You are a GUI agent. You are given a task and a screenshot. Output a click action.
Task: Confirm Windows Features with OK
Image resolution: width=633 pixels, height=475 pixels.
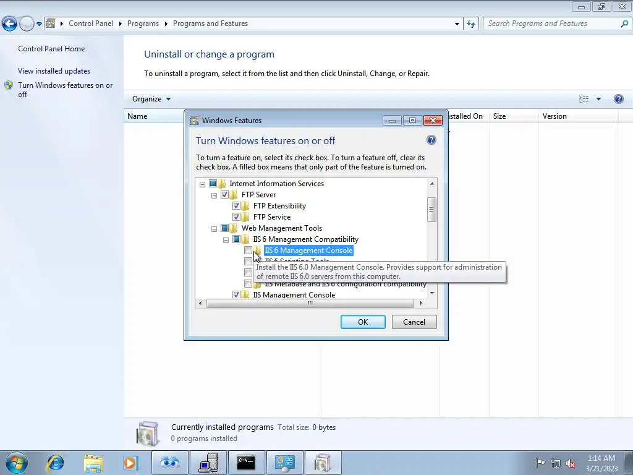tap(363, 322)
